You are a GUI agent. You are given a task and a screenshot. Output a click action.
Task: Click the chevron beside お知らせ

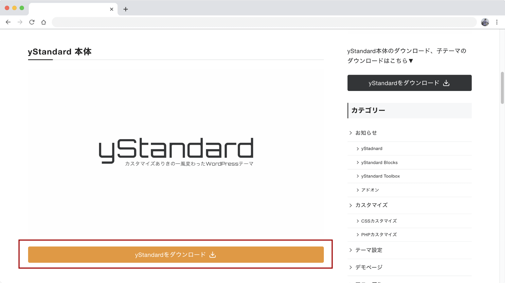(351, 133)
